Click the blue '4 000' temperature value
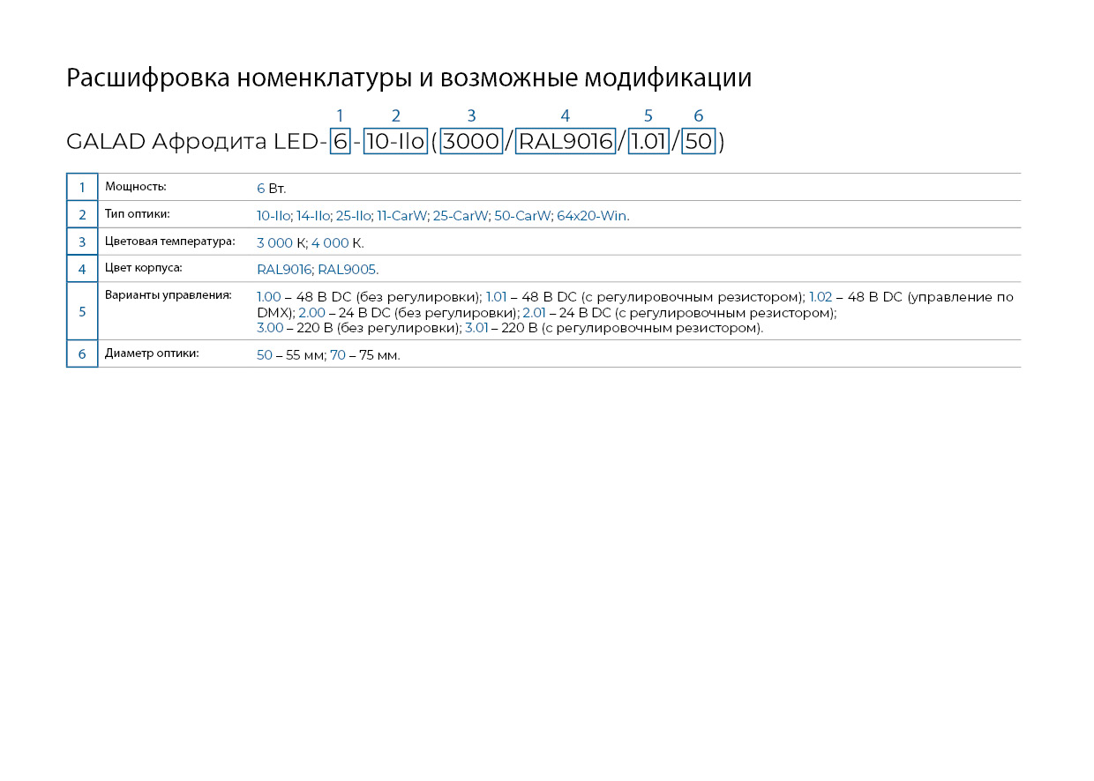 coord(330,243)
